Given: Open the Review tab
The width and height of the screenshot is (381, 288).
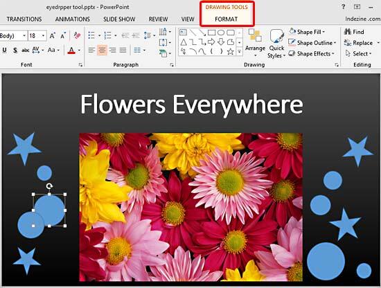Looking at the screenshot, I should [158, 19].
